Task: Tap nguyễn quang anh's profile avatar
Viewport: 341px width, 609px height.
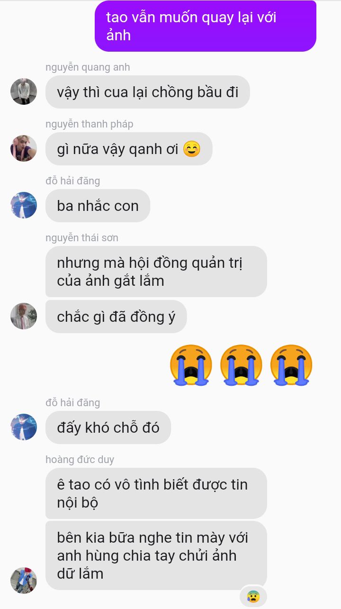Action: tap(24, 91)
